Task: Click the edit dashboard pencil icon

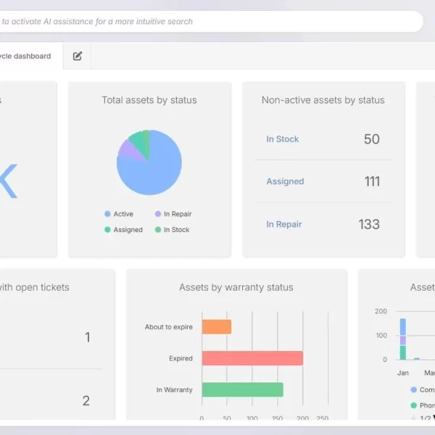Action: [x=78, y=56]
